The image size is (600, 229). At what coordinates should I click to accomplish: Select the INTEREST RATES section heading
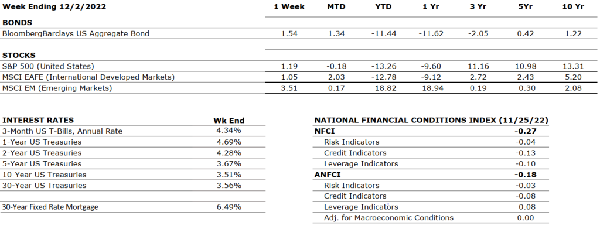pos(38,120)
